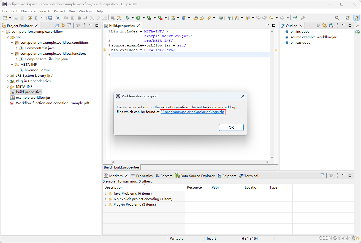Collapse All in Project Explorer

point(57,25)
